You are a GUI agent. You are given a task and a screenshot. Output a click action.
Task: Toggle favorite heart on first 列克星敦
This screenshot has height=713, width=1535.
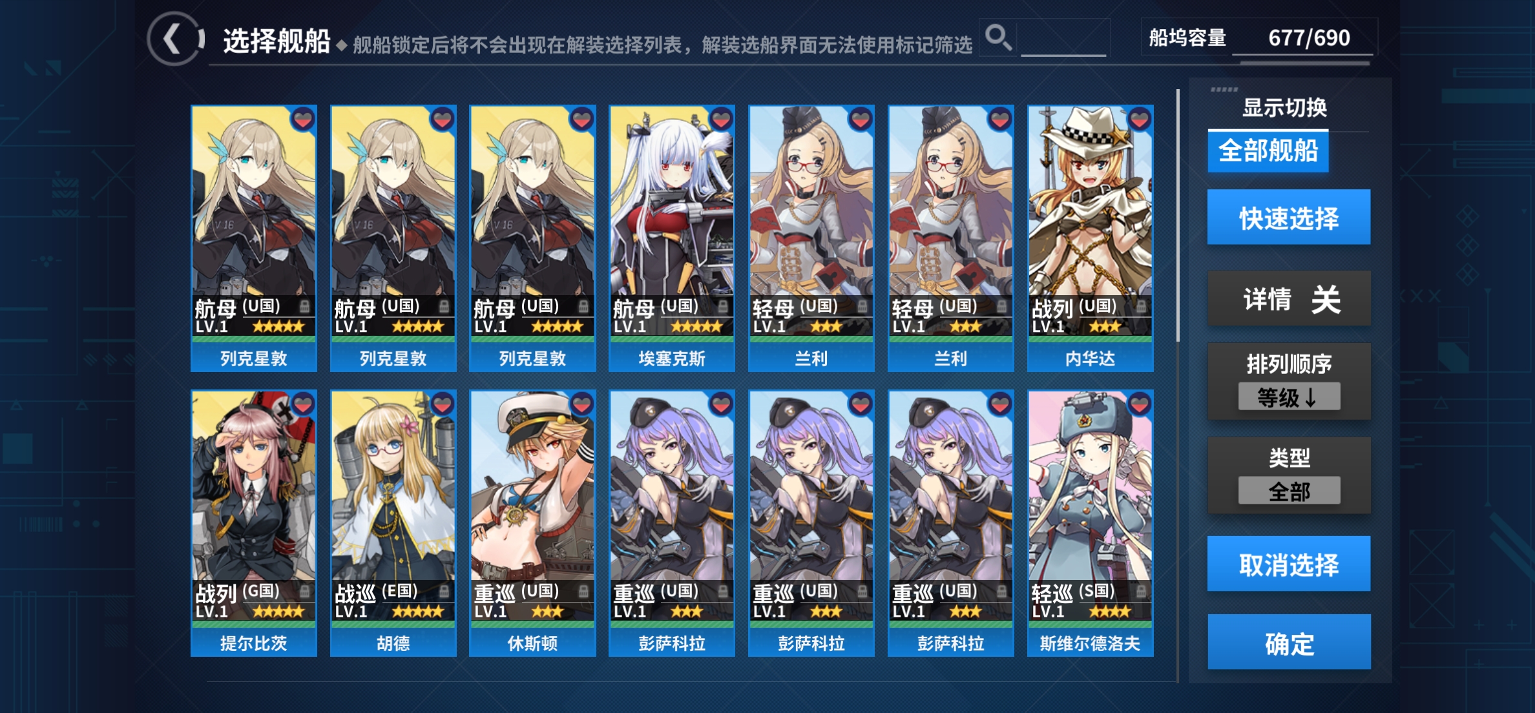pos(303,119)
